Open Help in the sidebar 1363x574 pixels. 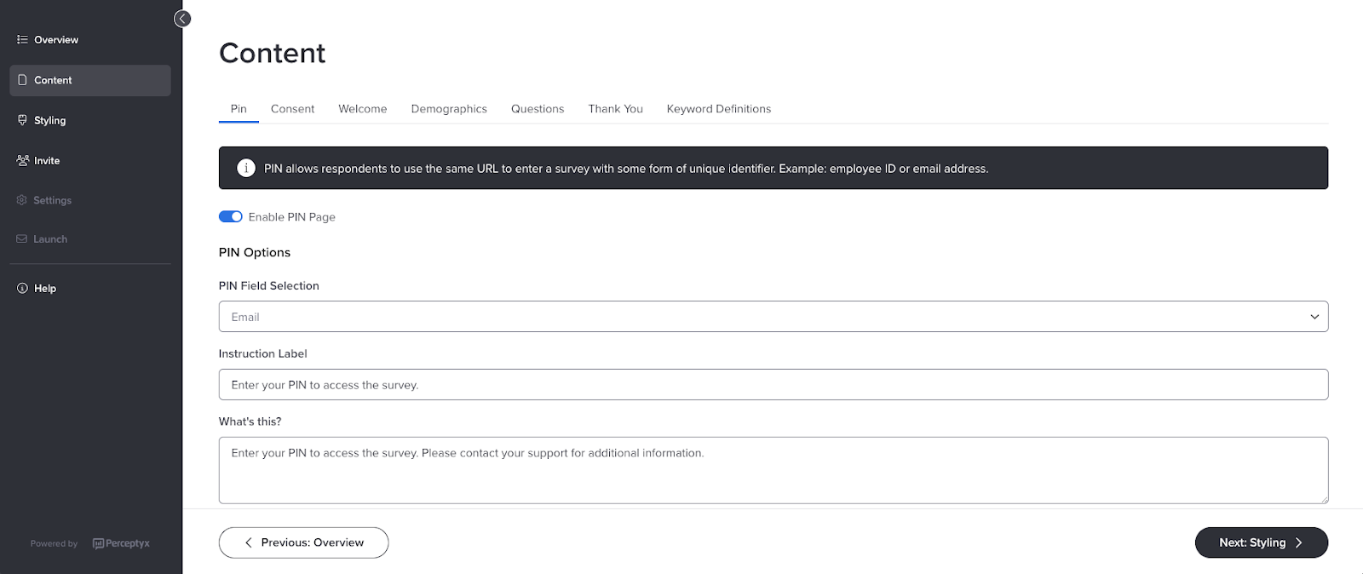coord(90,288)
